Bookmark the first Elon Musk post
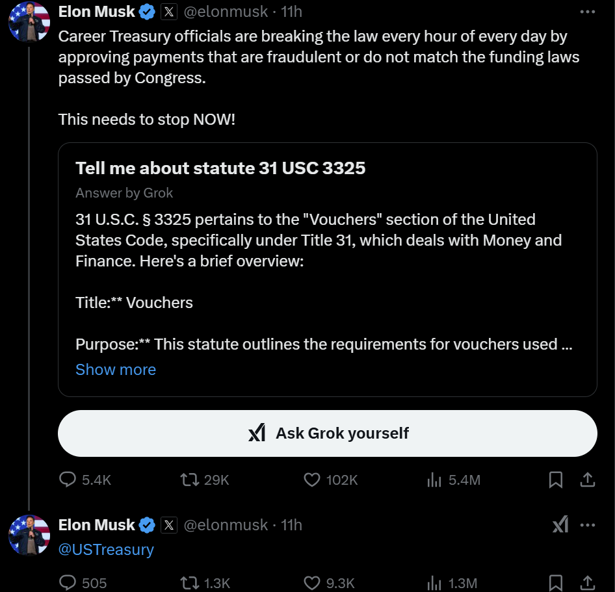 556,480
